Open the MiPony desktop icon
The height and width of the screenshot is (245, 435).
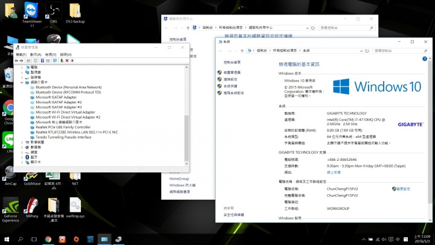(x=32, y=207)
